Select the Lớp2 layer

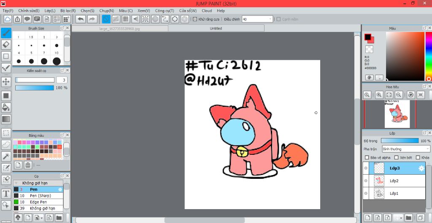click(394, 181)
